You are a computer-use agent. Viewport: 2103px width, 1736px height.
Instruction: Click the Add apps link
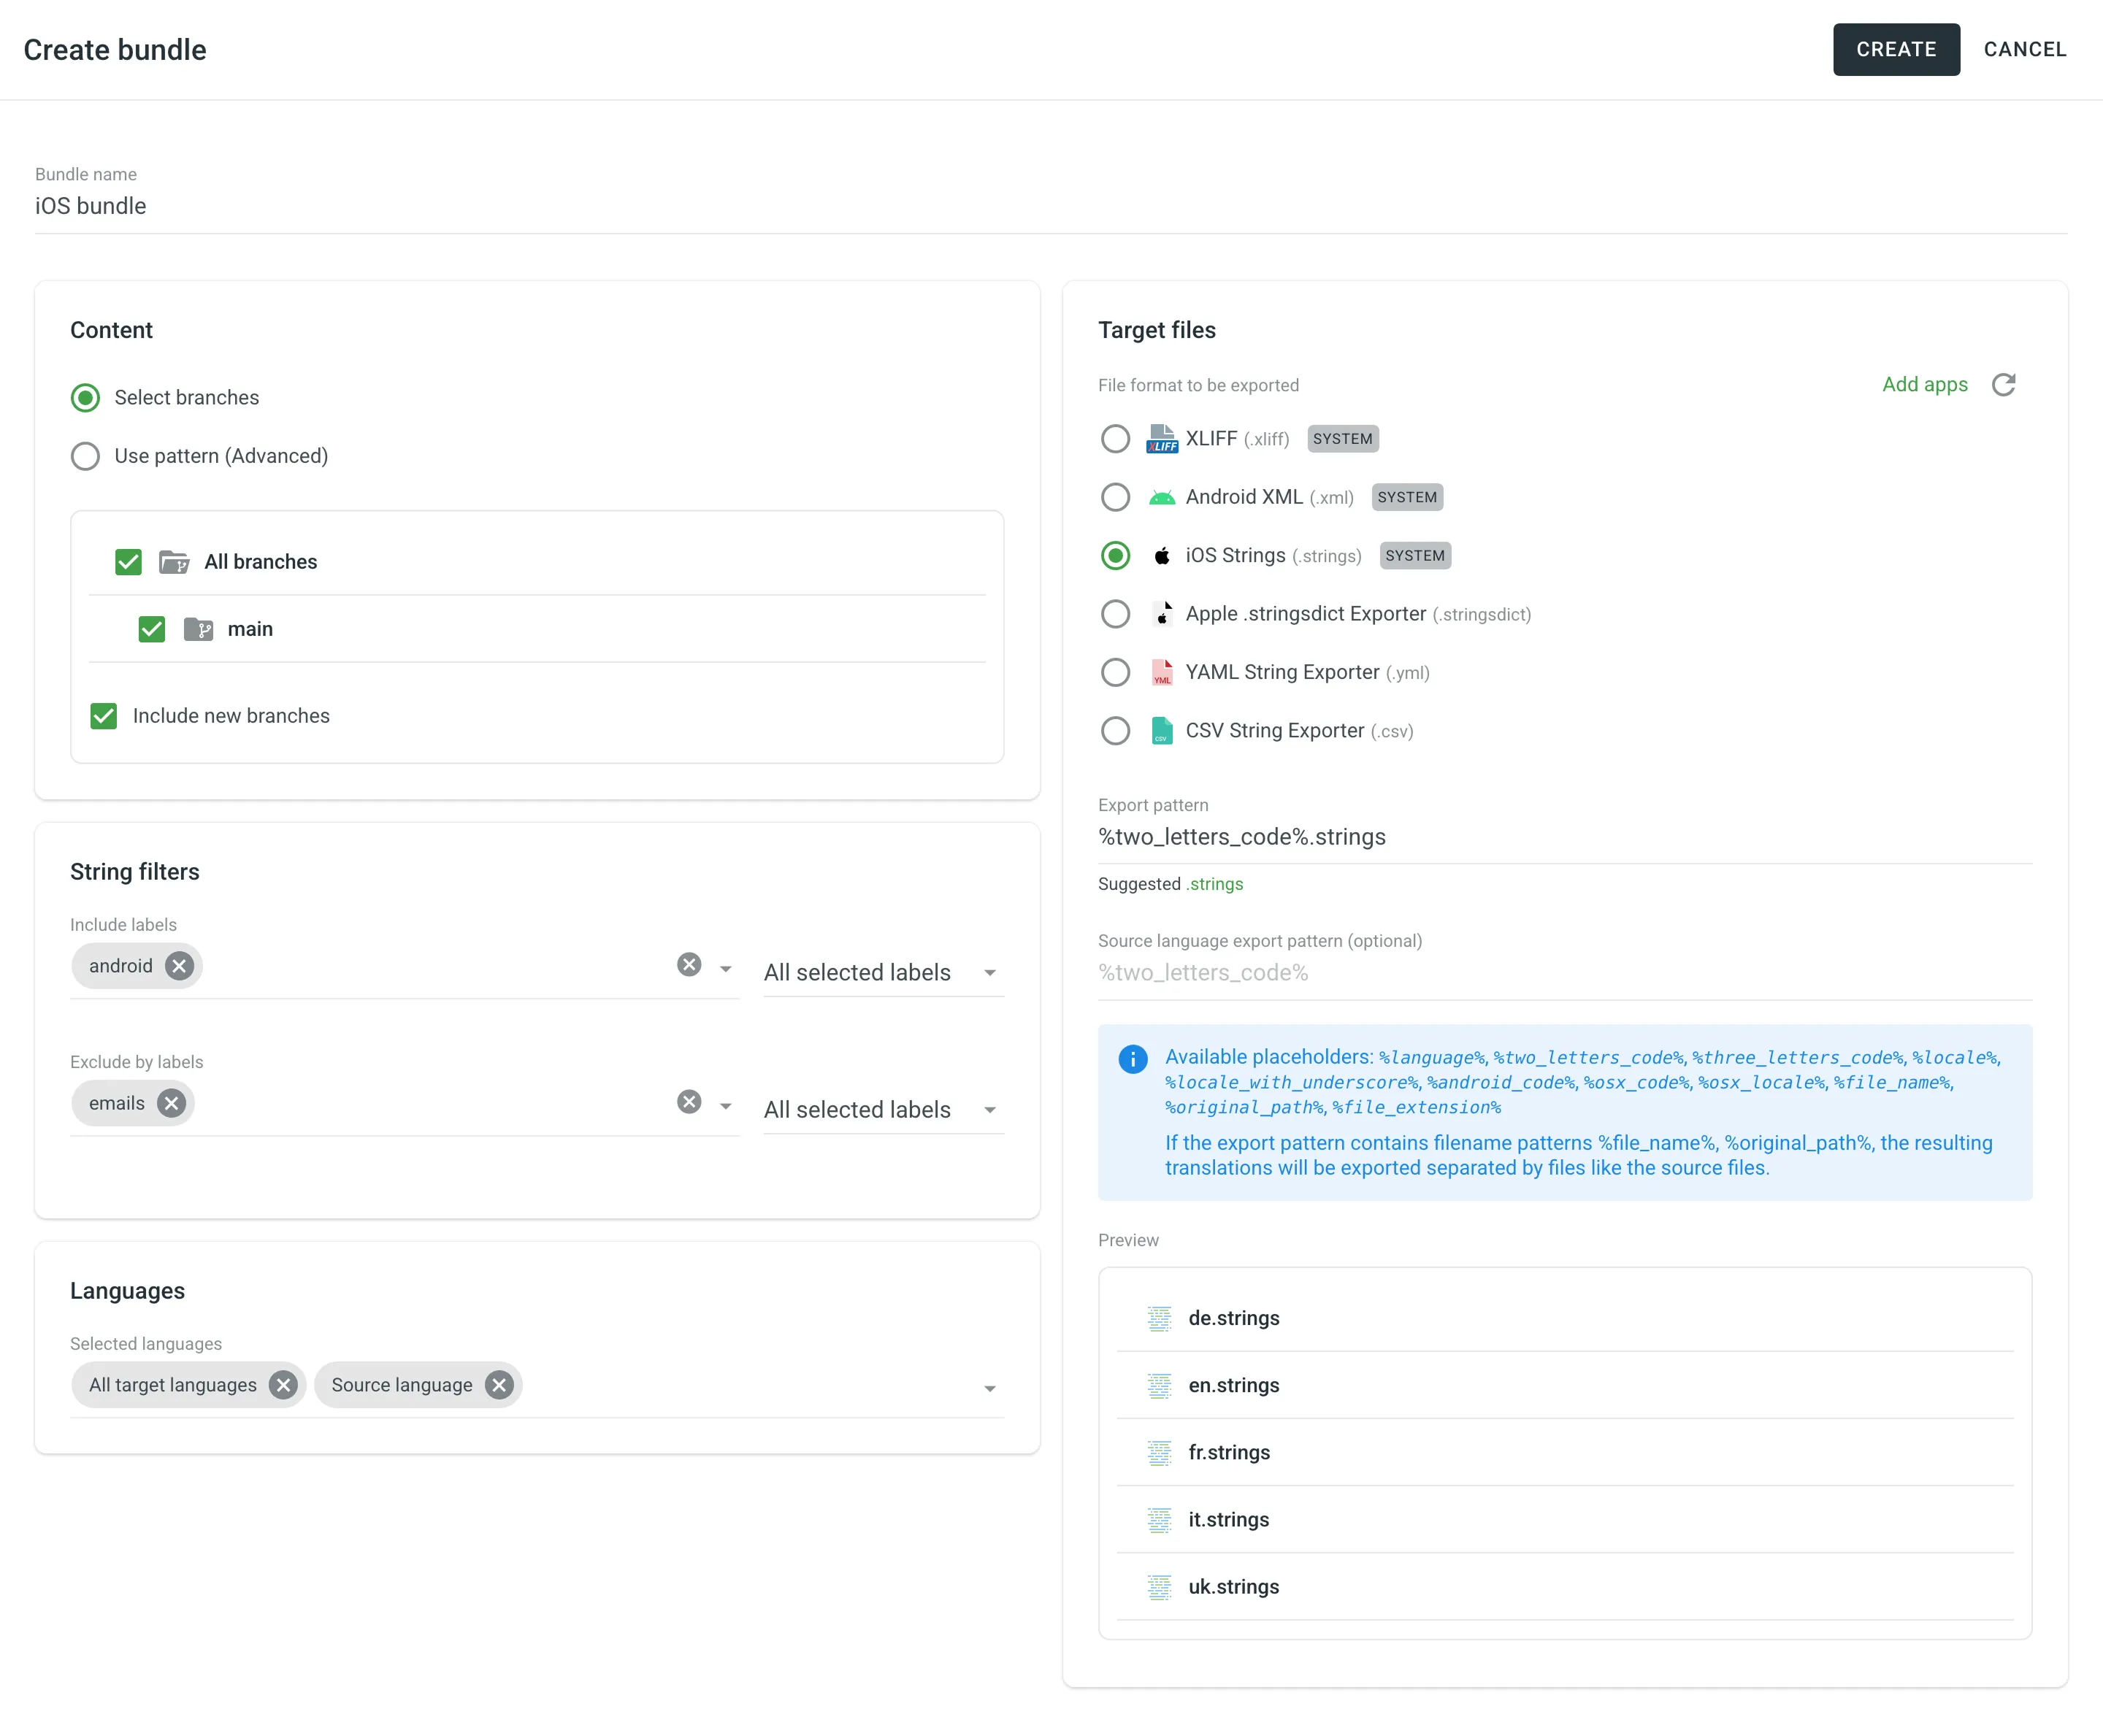[1924, 385]
